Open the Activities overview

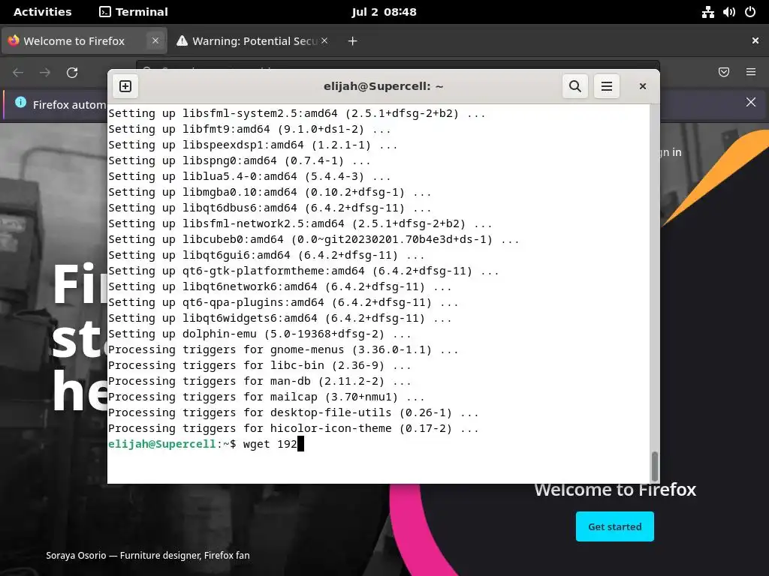click(42, 12)
